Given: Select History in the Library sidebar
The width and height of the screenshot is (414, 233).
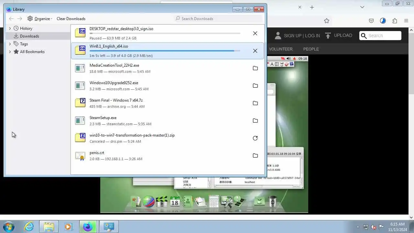Looking at the screenshot, I should pos(26,28).
